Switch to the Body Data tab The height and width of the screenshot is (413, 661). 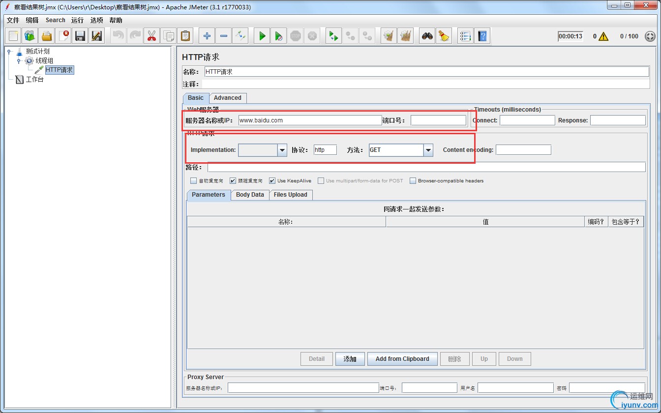(250, 195)
